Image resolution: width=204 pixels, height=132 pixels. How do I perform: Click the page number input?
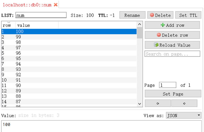pyautogui.click(x=168, y=85)
